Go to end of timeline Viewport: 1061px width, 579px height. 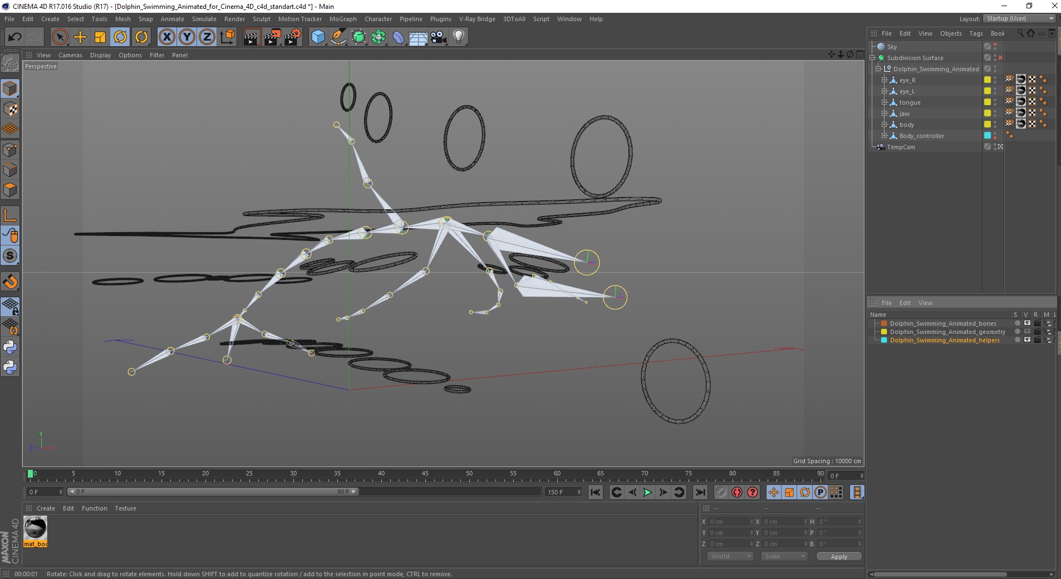(700, 492)
